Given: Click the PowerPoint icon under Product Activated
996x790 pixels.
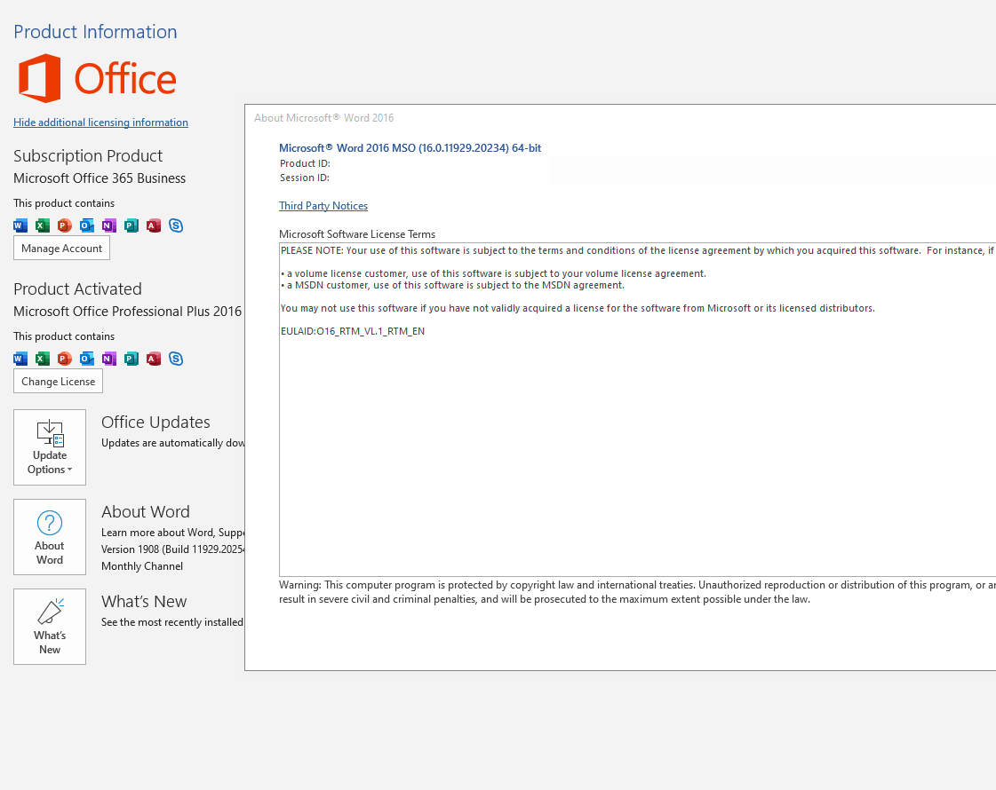Looking at the screenshot, I should click(x=65, y=359).
